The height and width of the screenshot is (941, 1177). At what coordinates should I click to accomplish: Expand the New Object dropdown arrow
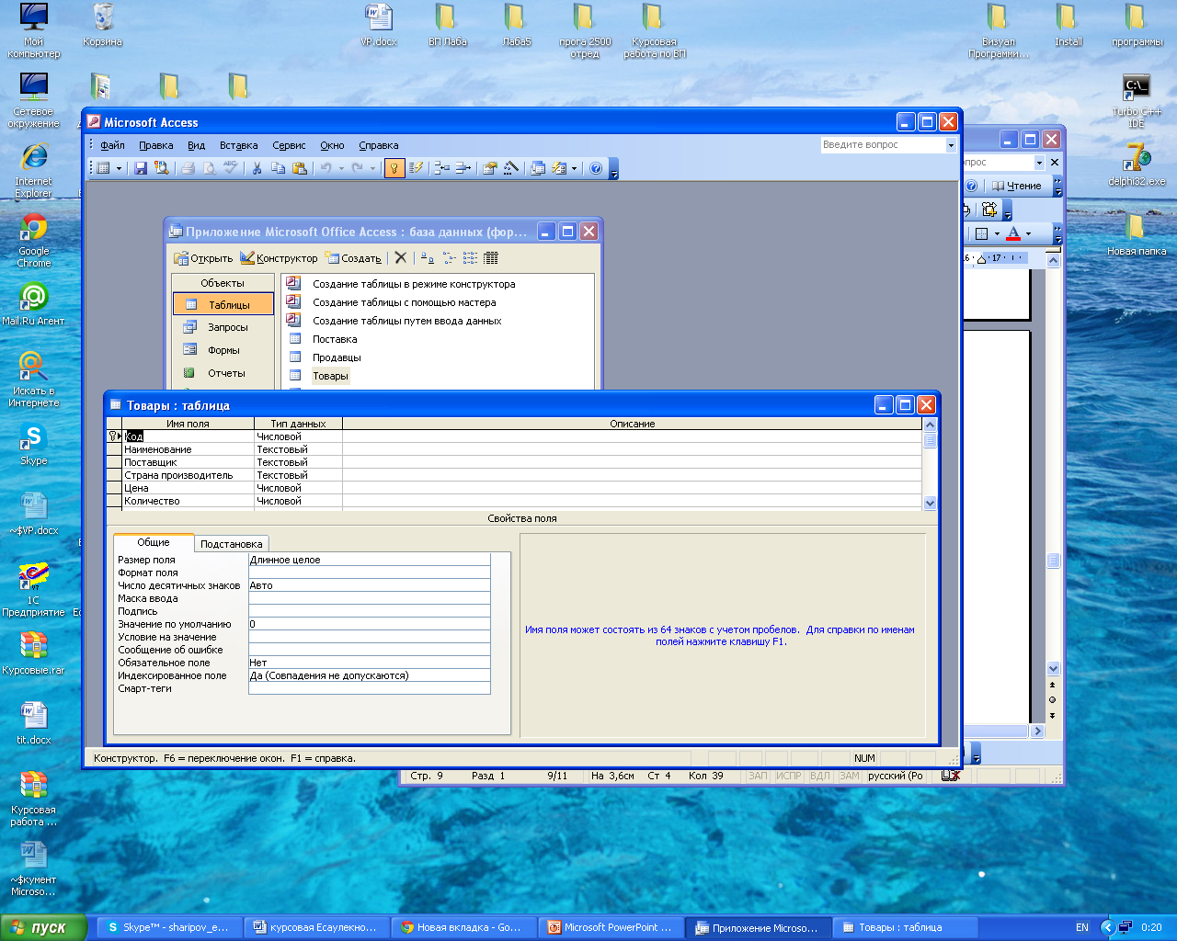(575, 168)
